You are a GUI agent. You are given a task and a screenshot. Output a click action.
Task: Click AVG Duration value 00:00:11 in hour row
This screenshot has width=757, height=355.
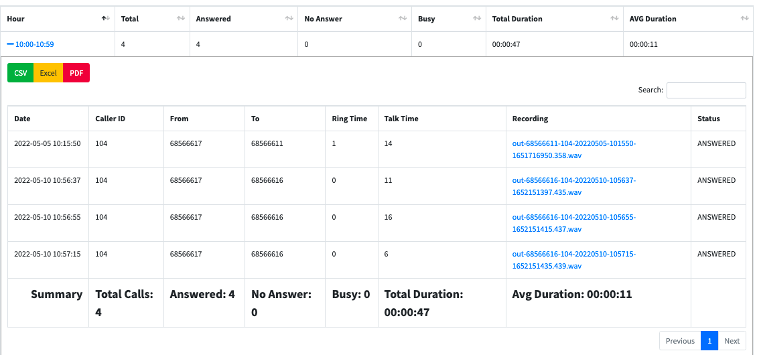pos(644,44)
